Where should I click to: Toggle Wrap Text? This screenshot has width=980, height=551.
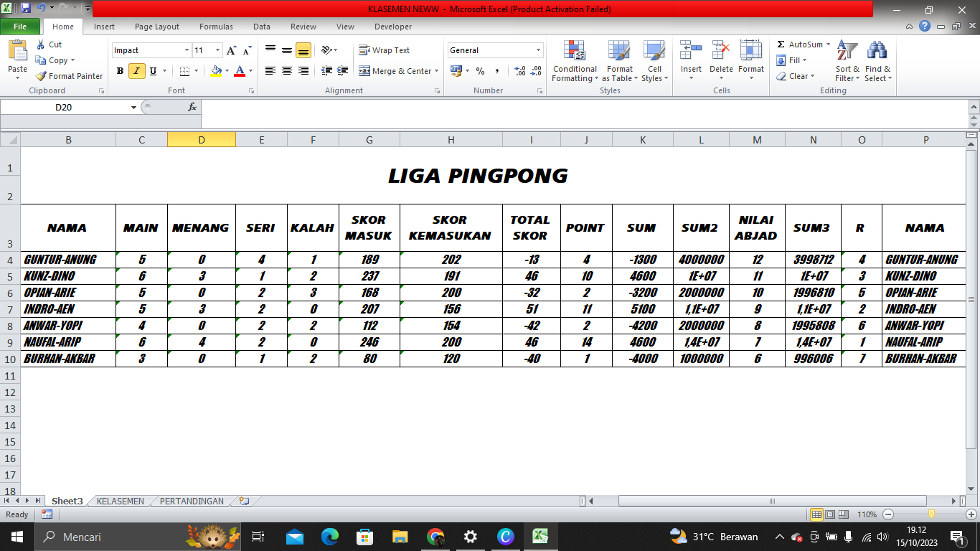(385, 50)
